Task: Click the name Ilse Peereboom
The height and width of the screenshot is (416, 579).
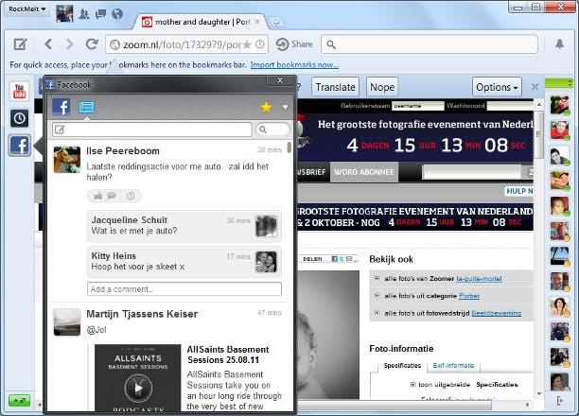Action: click(123, 151)
